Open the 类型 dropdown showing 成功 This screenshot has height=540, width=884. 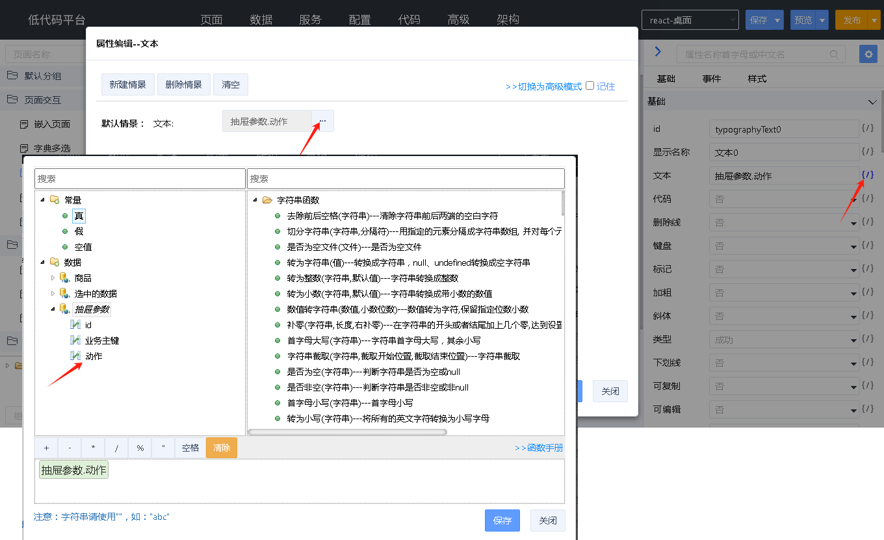pyautogui.click(x=785, y=339)
